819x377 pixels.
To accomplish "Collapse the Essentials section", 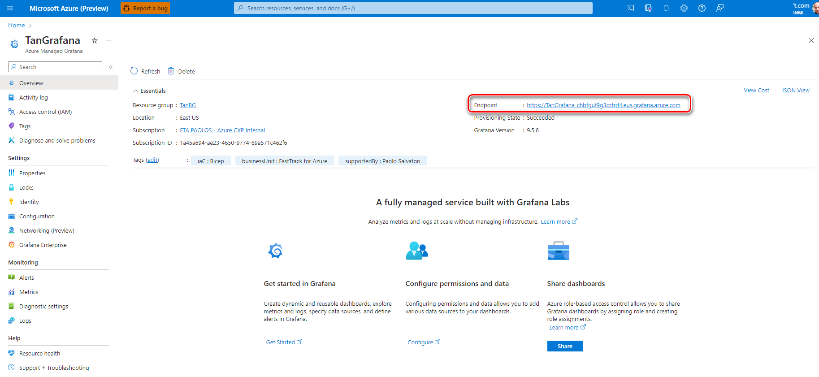I will point(149,91).
